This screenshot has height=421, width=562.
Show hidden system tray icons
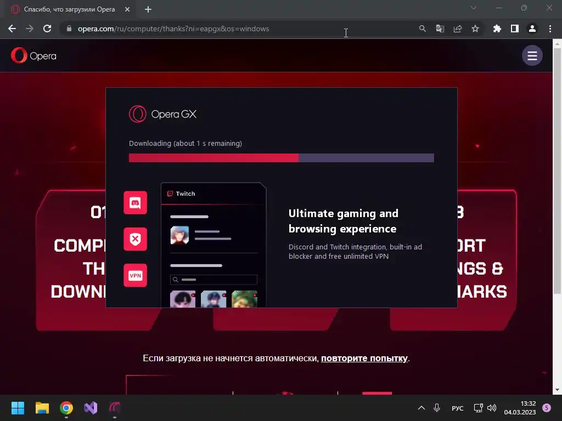click(x=421, y=408)
